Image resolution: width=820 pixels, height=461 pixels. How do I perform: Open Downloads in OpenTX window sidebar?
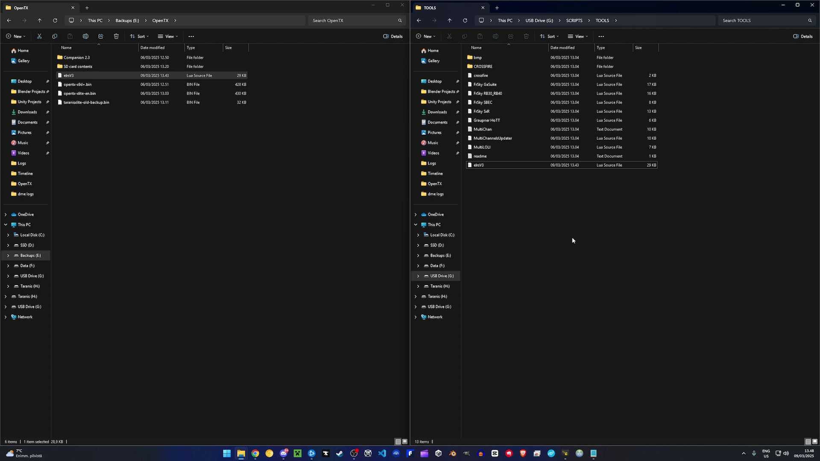coord(27,112)
